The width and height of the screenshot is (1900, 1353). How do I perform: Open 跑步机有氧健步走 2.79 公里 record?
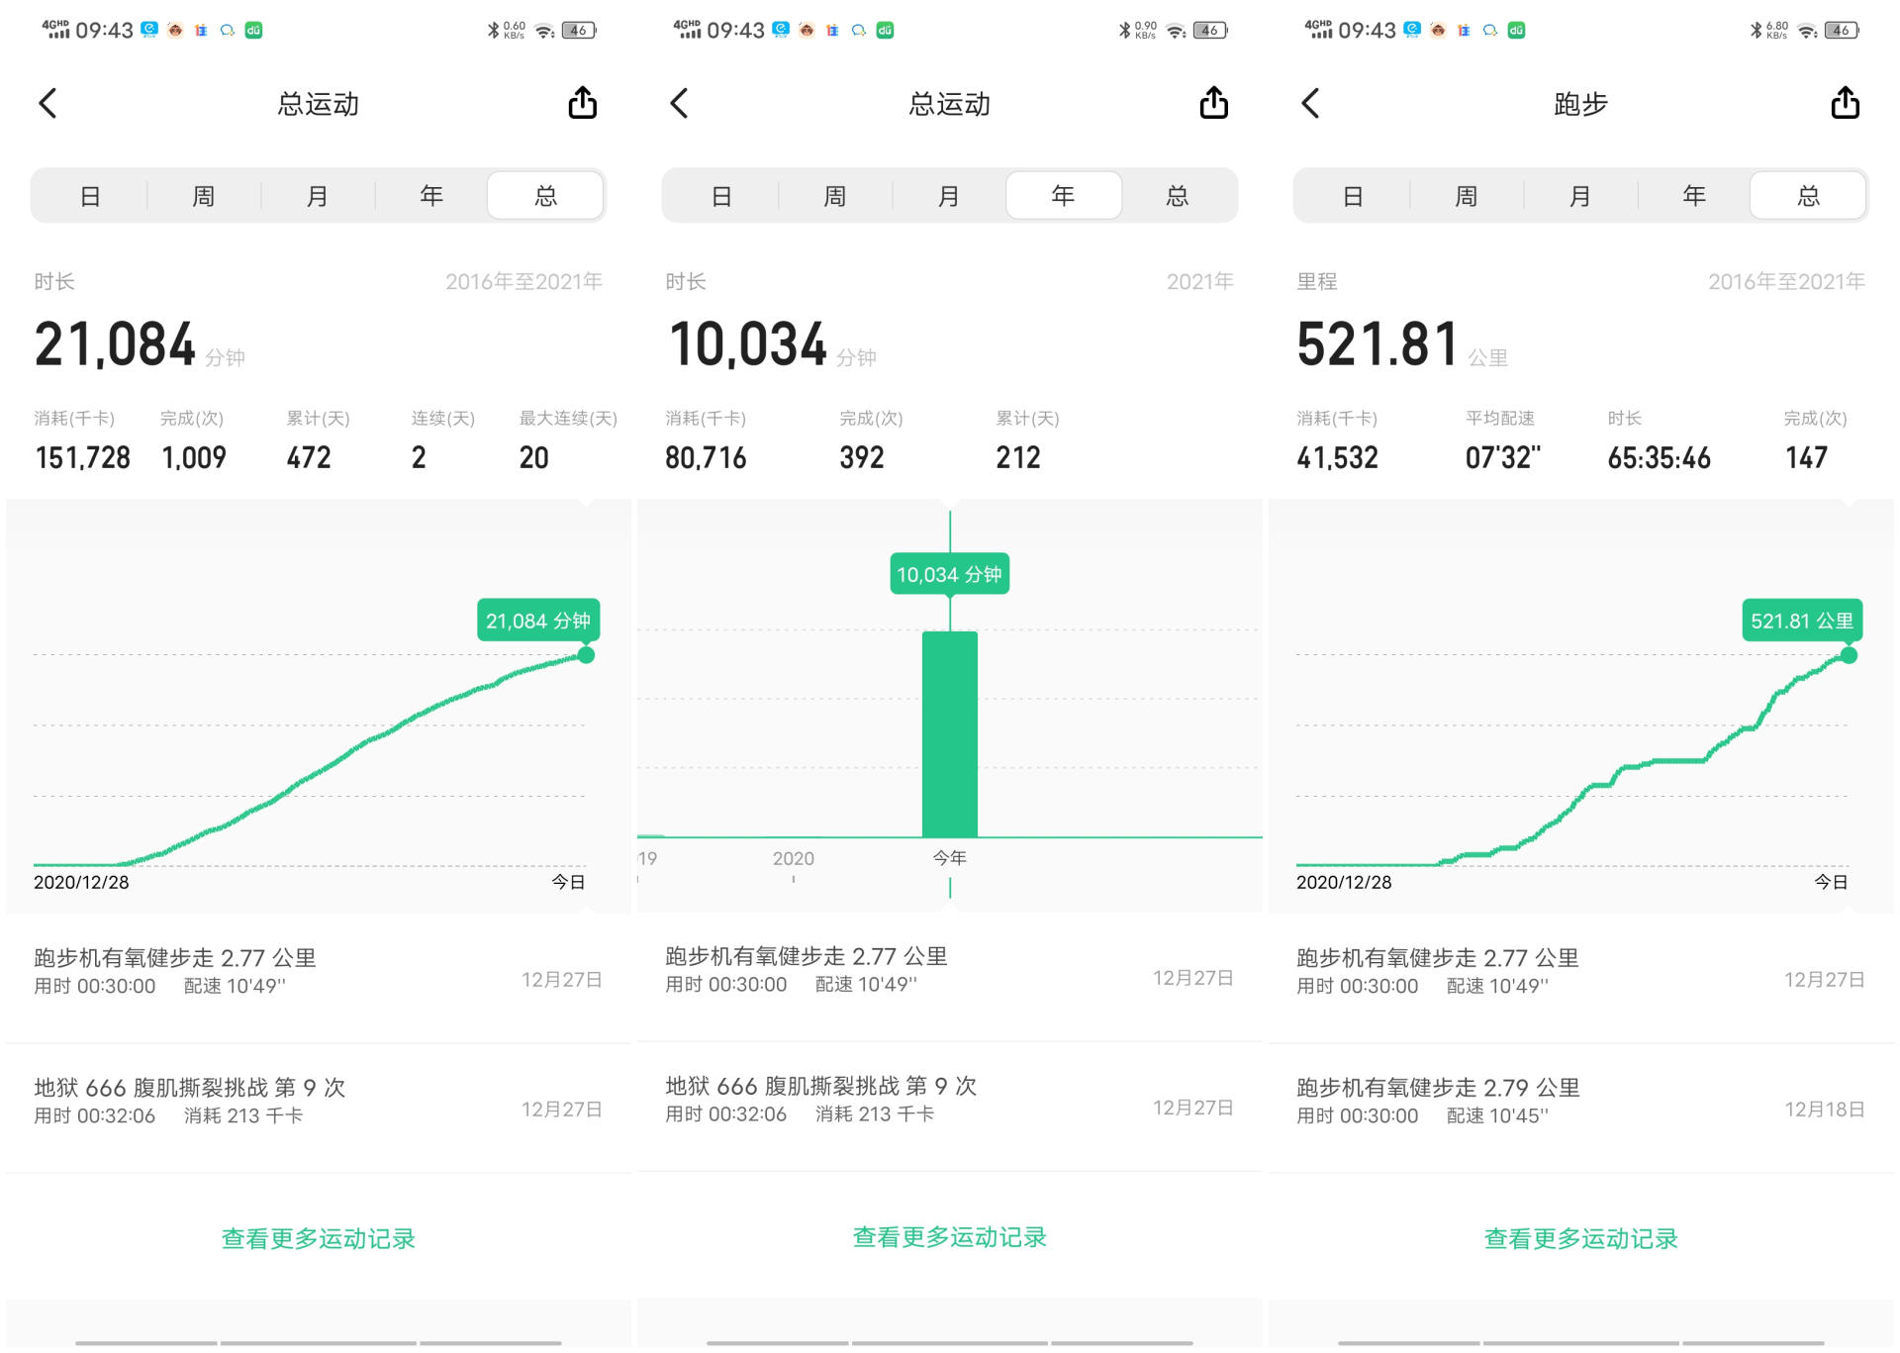click(x=1581, y=1108)
